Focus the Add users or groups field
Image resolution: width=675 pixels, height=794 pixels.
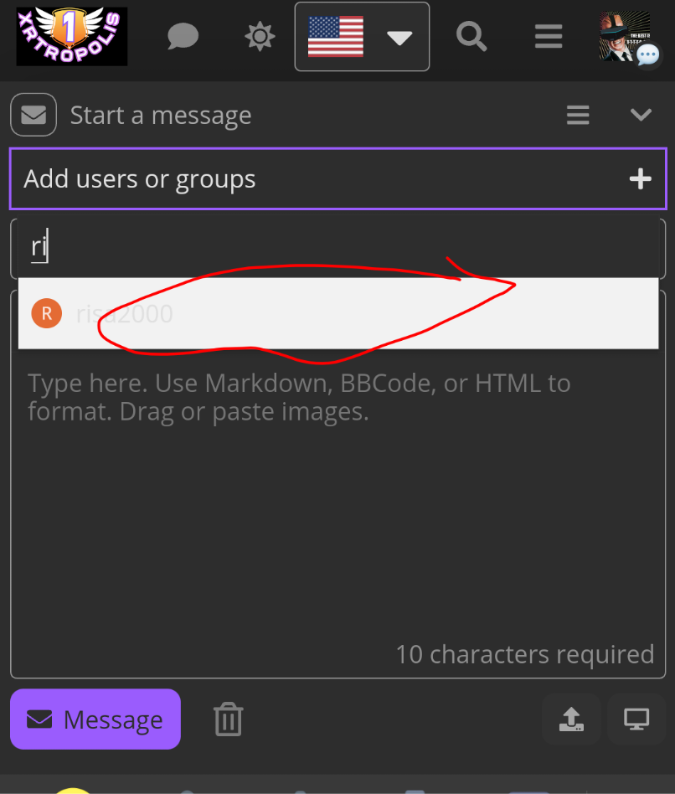(x=318, y=178)
